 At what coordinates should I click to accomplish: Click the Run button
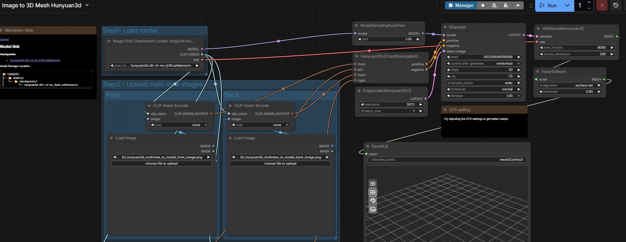pos(548,5)
